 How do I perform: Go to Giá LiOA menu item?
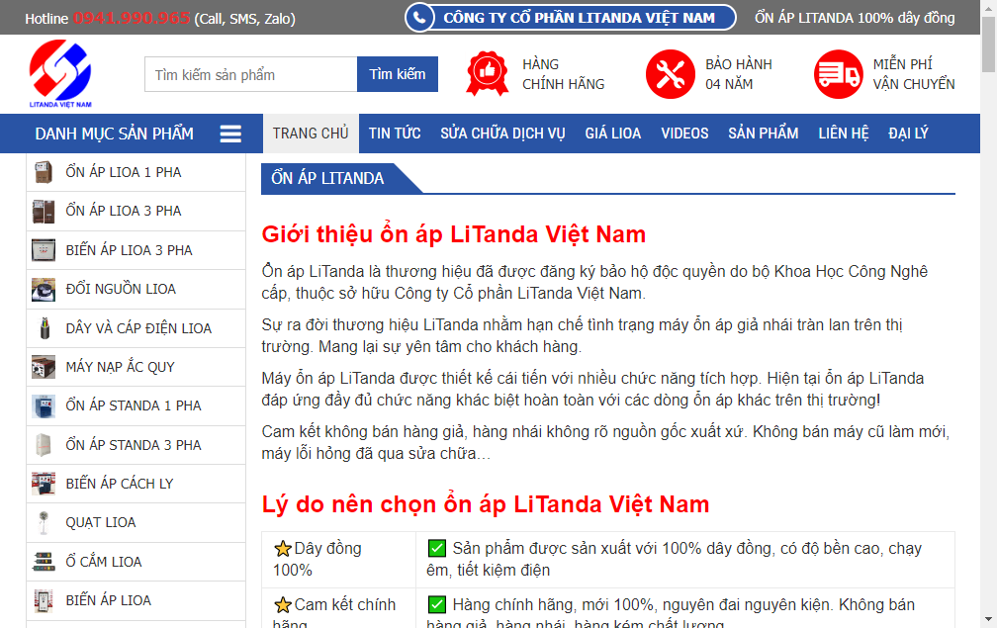click(x=613, y=134)
